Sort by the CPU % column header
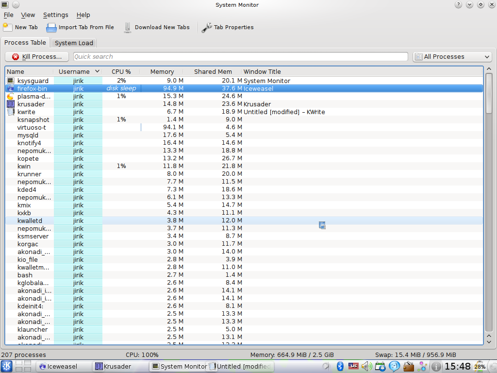Screen dimensions: 497x373 pos(121,71)
